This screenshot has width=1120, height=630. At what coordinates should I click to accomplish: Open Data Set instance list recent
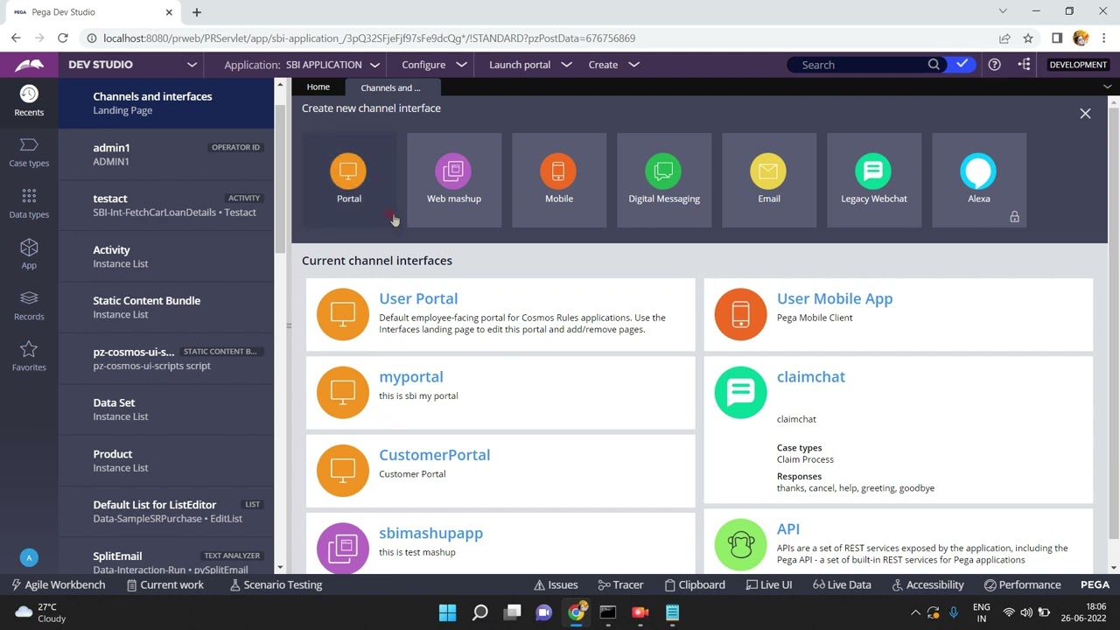(x=166, y=409)
